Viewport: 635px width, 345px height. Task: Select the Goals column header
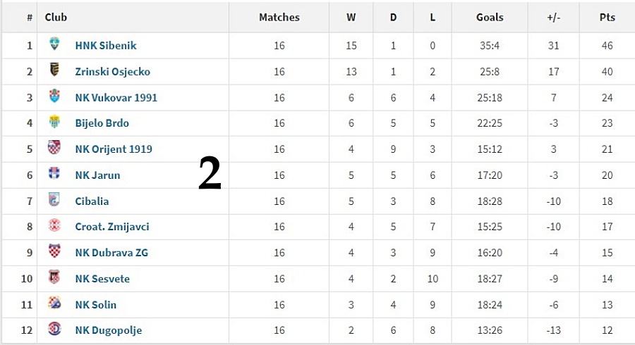click(490, 18)
